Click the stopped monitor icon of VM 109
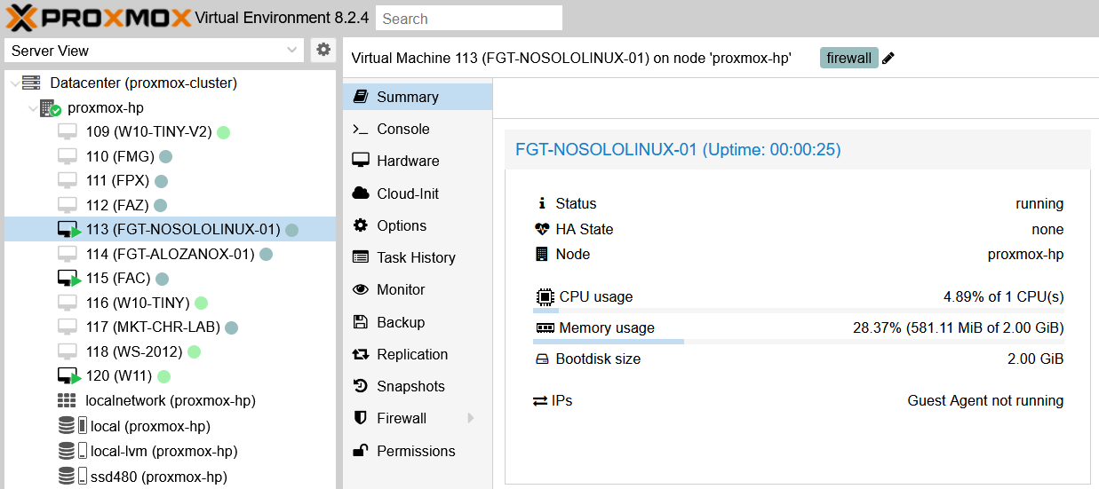Screen dimensions: 1099x489 click(68, 131)
